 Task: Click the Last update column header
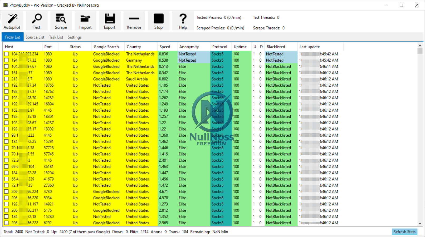point(310,47)
